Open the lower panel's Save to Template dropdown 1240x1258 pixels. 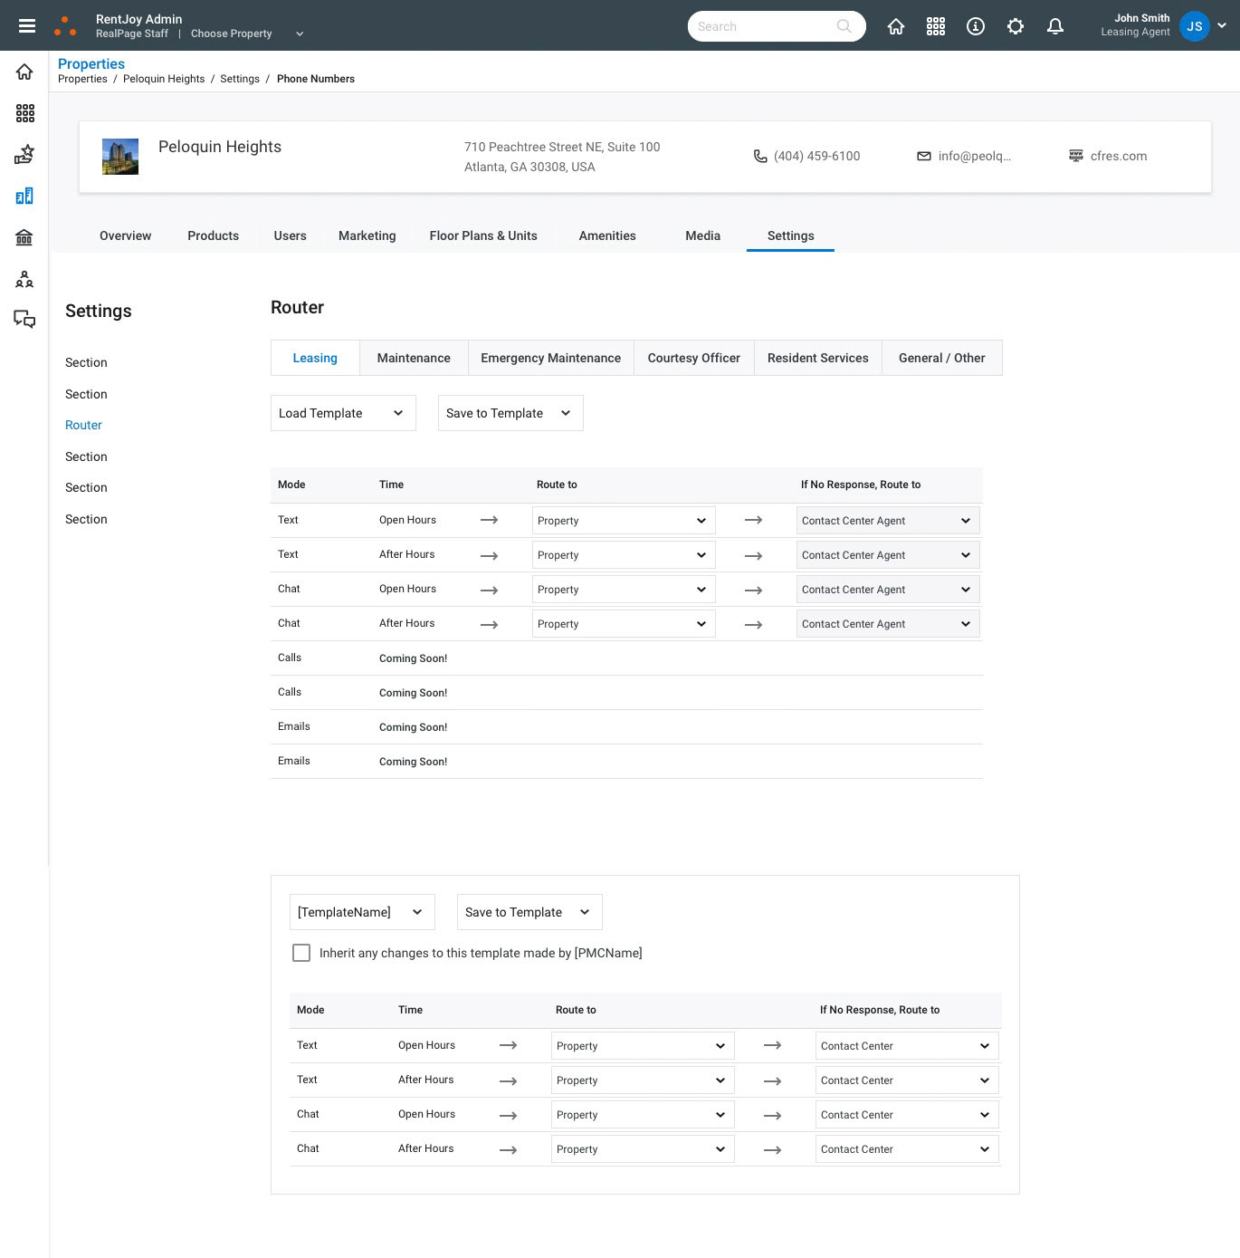coord(529,912)
